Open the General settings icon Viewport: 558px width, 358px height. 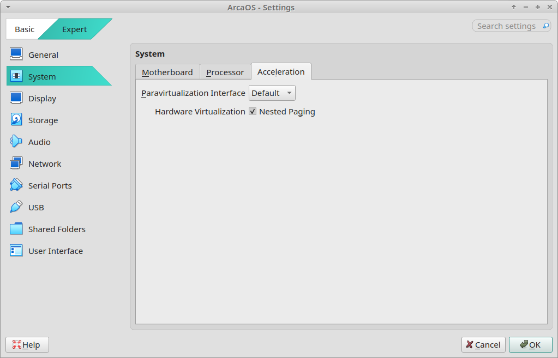click(16, 54)
